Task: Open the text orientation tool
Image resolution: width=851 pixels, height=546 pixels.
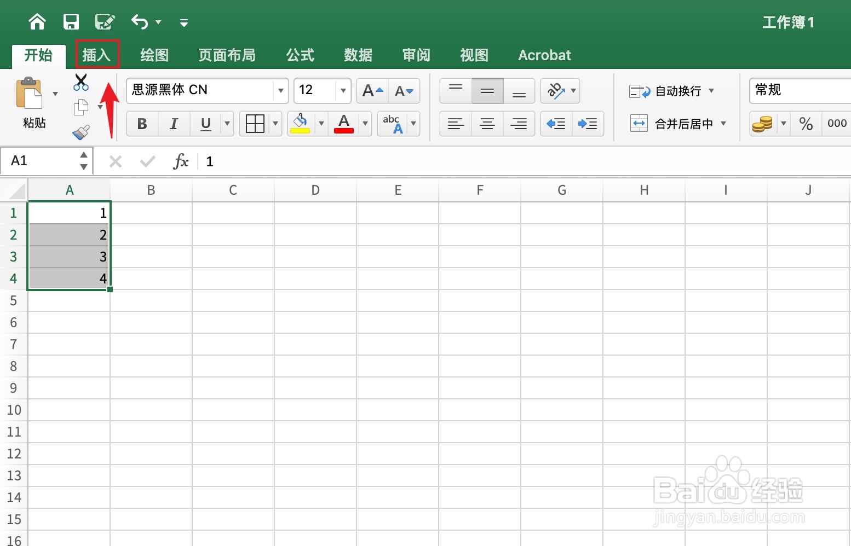Action: click(556, 91)
